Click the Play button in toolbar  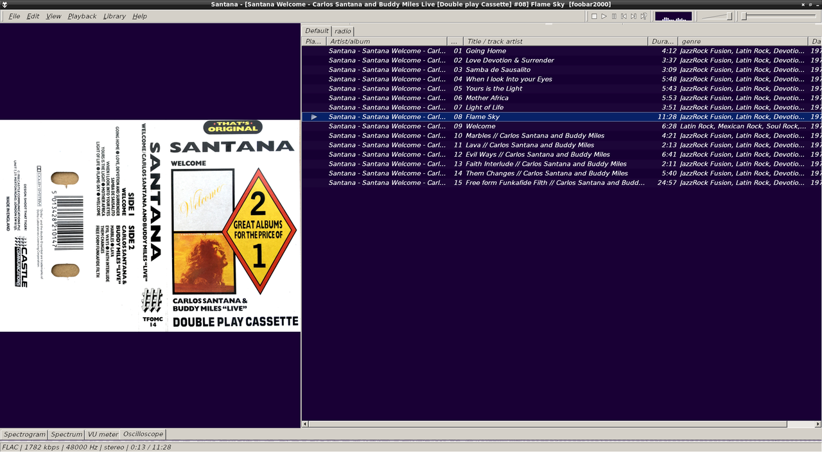(x=604, y=16)
